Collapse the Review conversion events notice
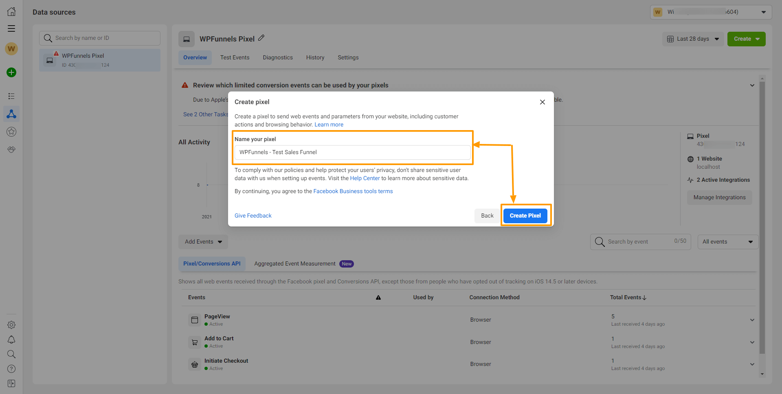 (x=752, y=85)
